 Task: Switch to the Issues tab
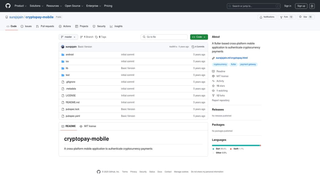[26, 26]
